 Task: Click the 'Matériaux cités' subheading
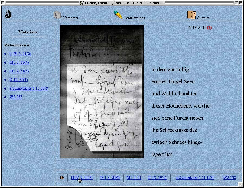(17, 45)
